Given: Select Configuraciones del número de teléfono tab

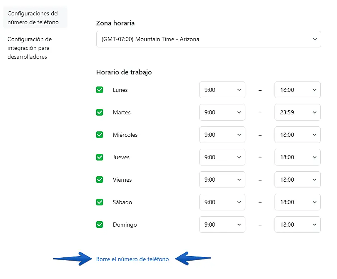Looking at the screenshot, I should pyautogui.click(x=33, y=18).
